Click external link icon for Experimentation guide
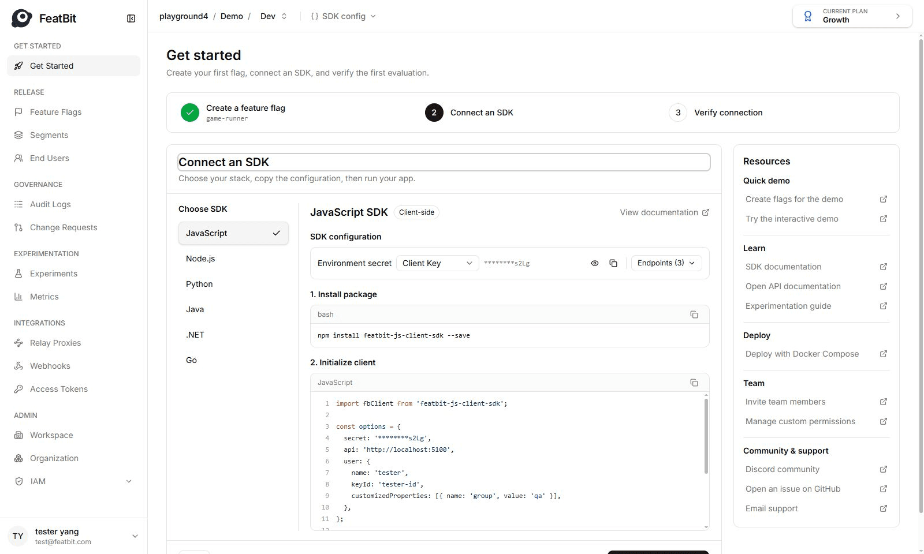 (x=884, y=306)
